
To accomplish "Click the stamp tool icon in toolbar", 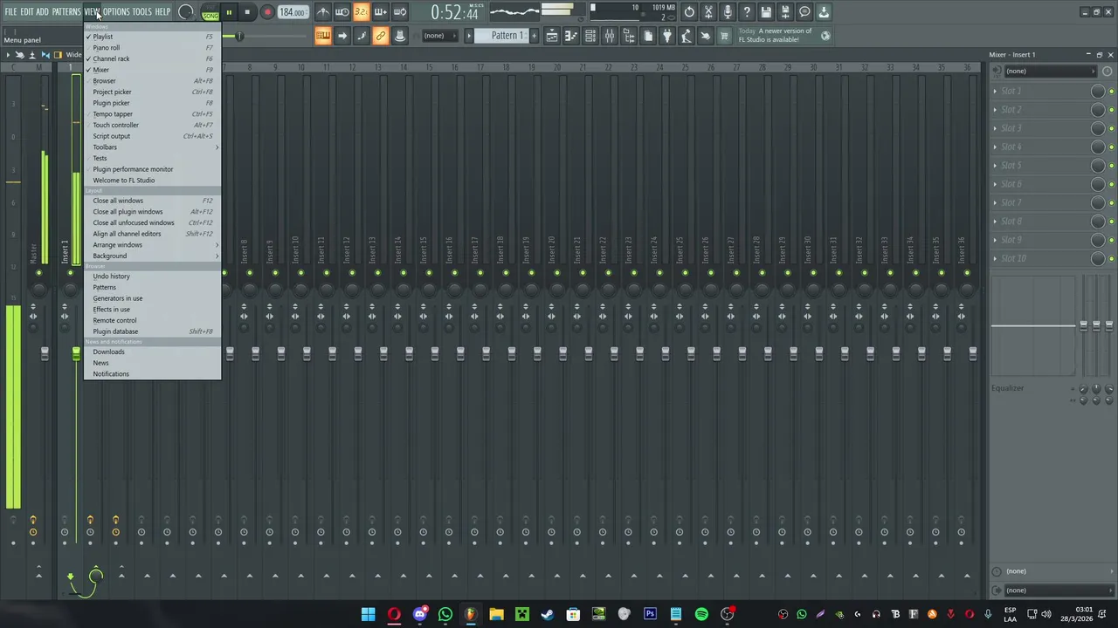I will [x=399, y=36].
